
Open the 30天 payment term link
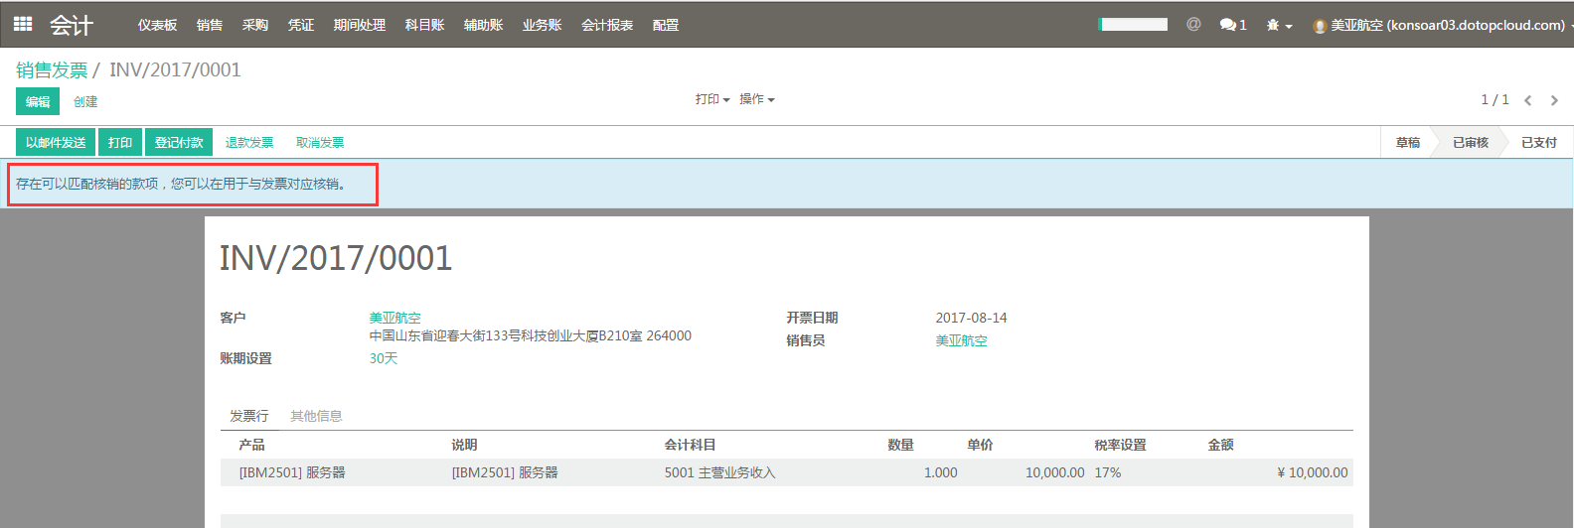pyautogui.click(x=384, y=358)
